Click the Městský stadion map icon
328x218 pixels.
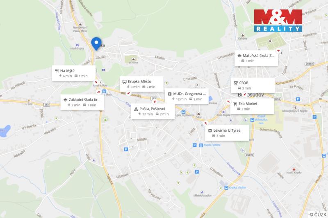pos(202,192)
